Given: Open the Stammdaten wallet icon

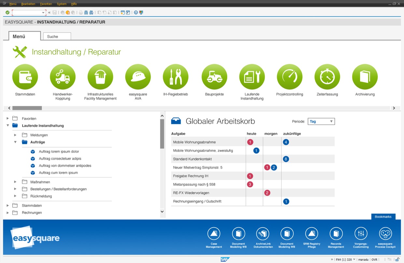Looking at the screenshot, I should [x=25, y=77].
